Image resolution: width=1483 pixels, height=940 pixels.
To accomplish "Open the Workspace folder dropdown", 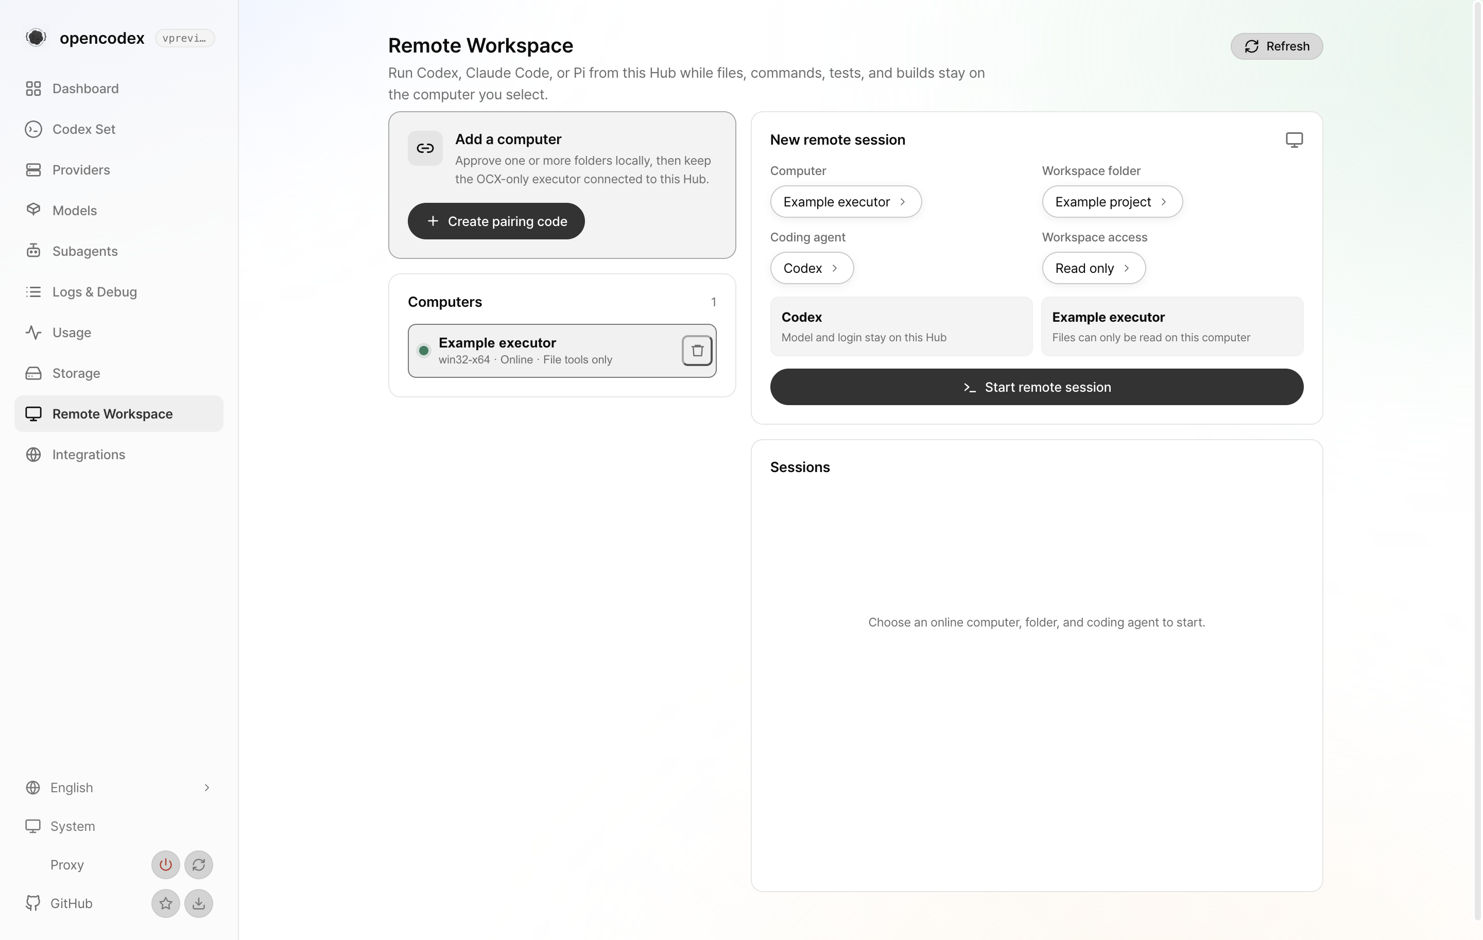I will [x=1112, y=202].
